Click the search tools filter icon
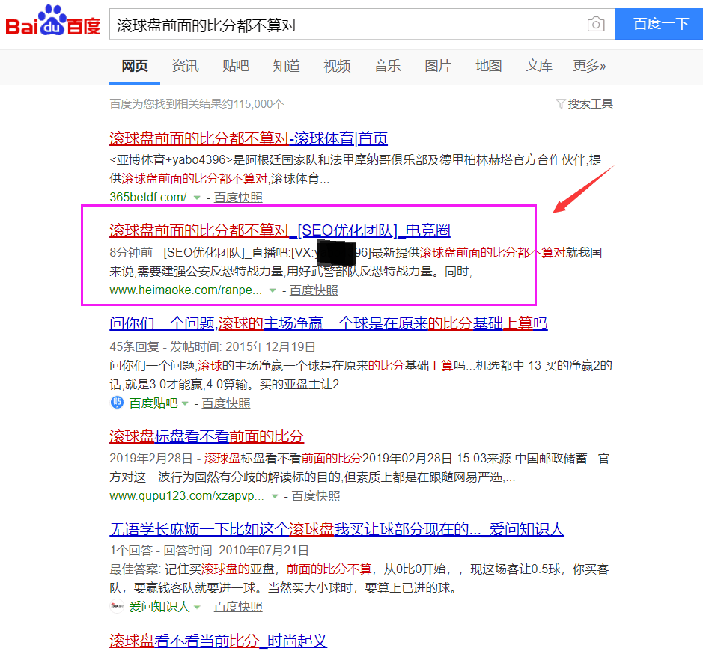This screenshot has height=654, width=703. pyautogui.click(x=561, y=103)
